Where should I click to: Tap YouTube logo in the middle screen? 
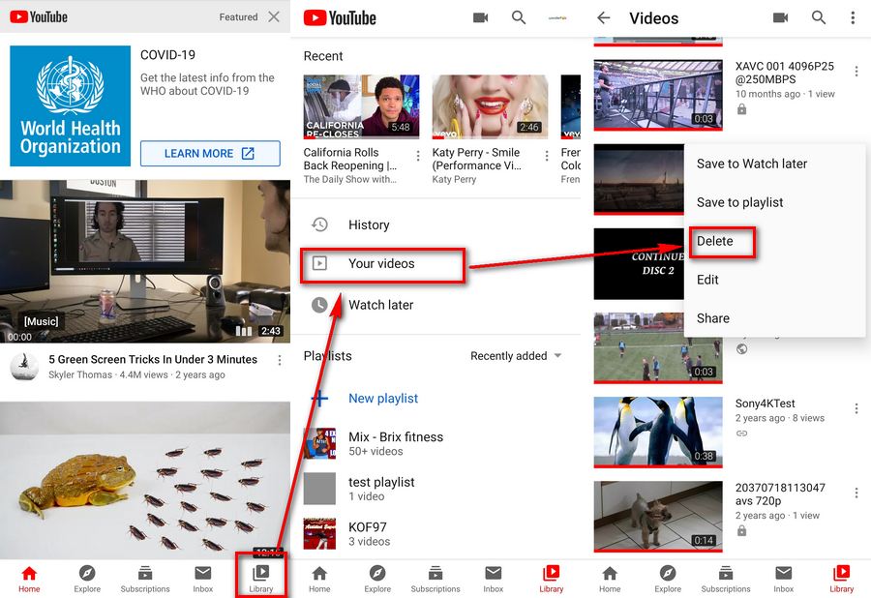340,17
